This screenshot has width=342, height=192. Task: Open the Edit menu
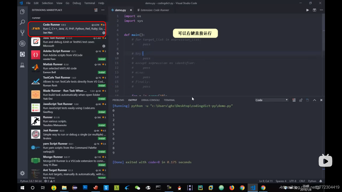click(x=36, y=3)
